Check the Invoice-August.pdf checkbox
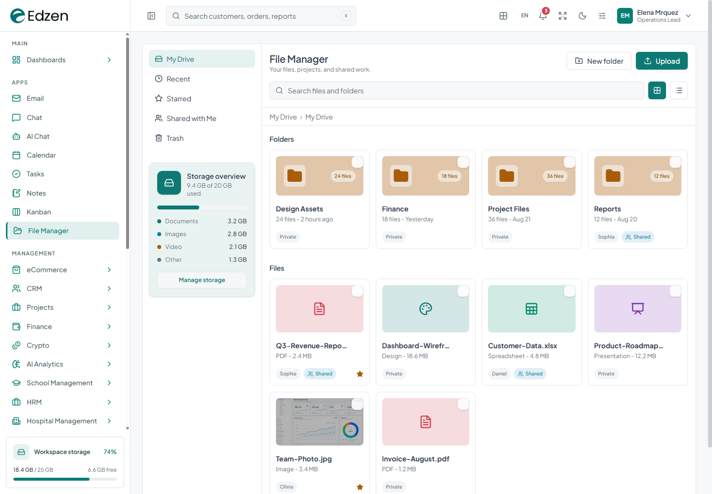The height and width of the screenshot is (494, 712). (463, 404)
